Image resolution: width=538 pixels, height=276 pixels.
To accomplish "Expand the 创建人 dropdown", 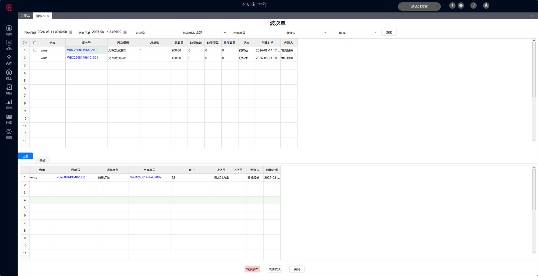I will tap(325, 33).
